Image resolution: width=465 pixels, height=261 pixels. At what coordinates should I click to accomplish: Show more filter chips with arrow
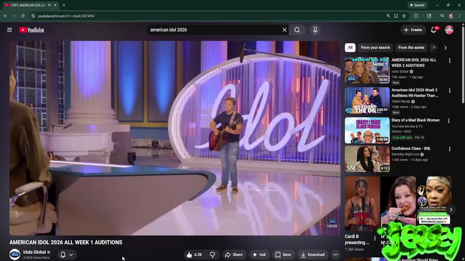[x=445, y=47]
